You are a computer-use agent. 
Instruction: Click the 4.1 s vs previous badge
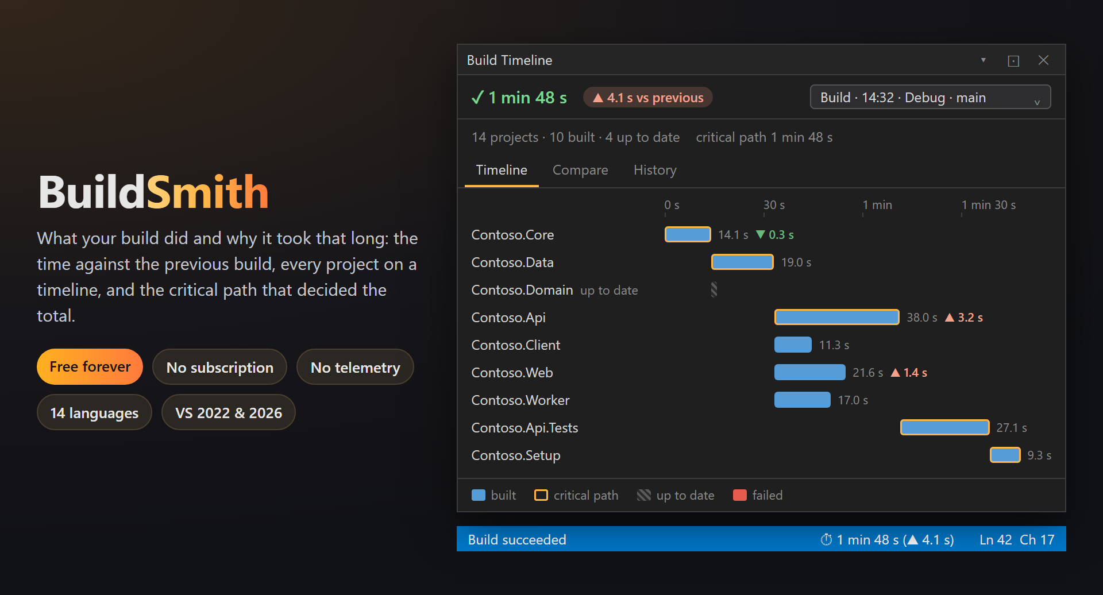648,98
